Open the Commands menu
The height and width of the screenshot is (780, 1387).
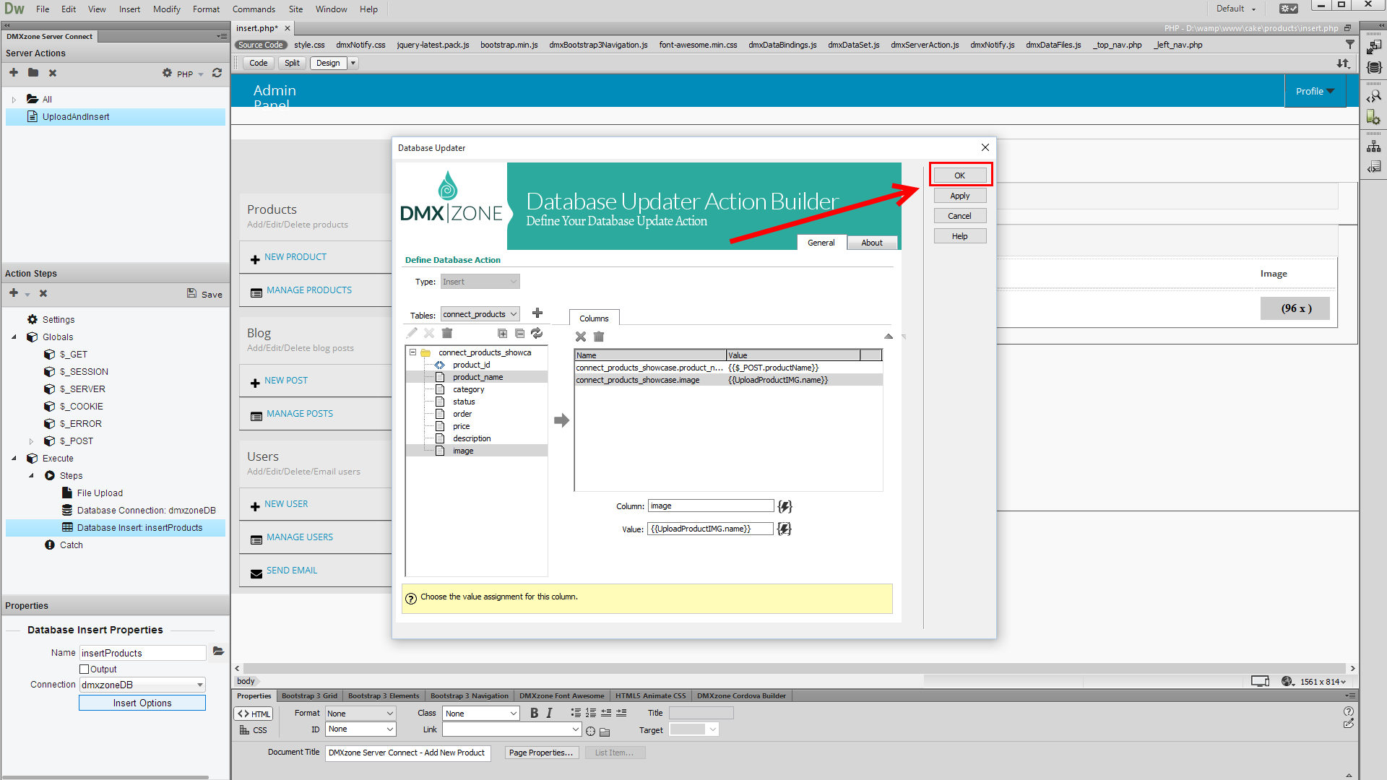[254, 9]
